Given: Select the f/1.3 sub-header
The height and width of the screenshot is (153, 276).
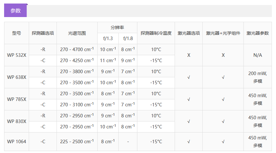Looking at the screenshot, I should (x=108, y=38).
